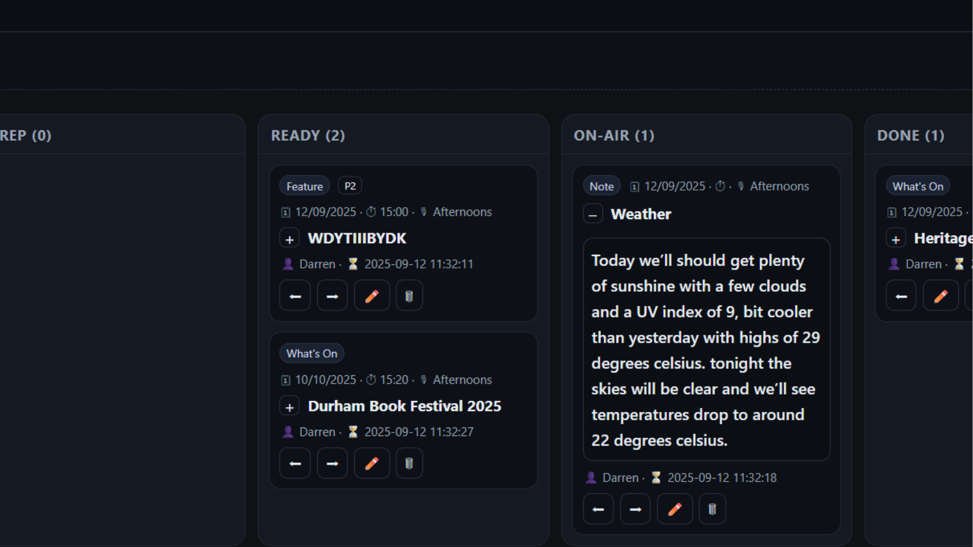Image resolution: width=973 pixels, height=547 pixels.
Task: Edit the WDYTIIIBYDK card using the pencil icon
Action: 371,295
